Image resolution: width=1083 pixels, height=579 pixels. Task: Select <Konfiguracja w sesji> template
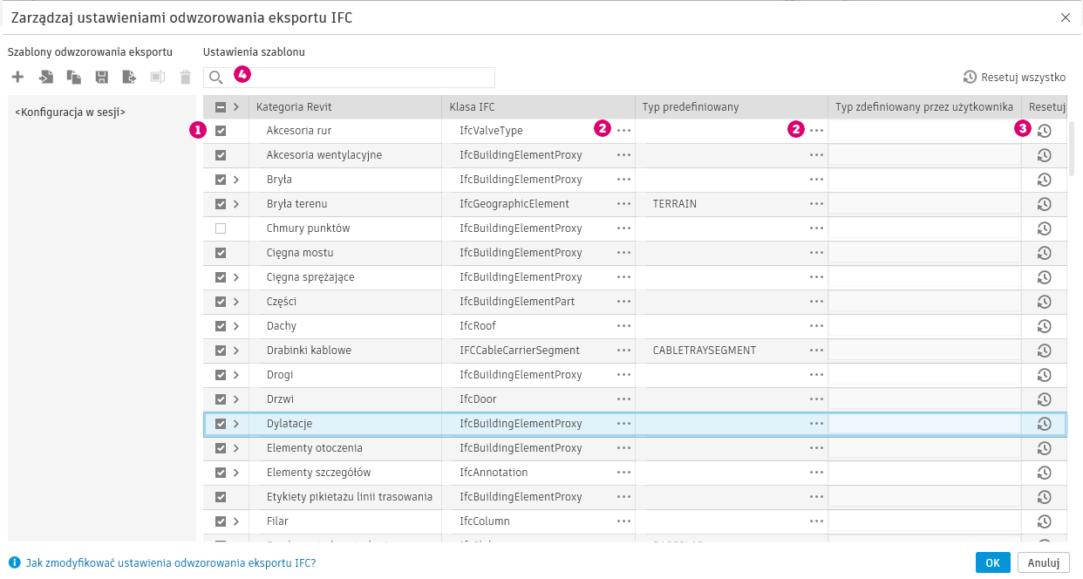click(71, 112)
